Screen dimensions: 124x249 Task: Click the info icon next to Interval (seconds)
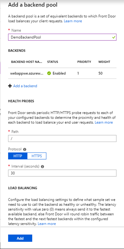point(43,167)
